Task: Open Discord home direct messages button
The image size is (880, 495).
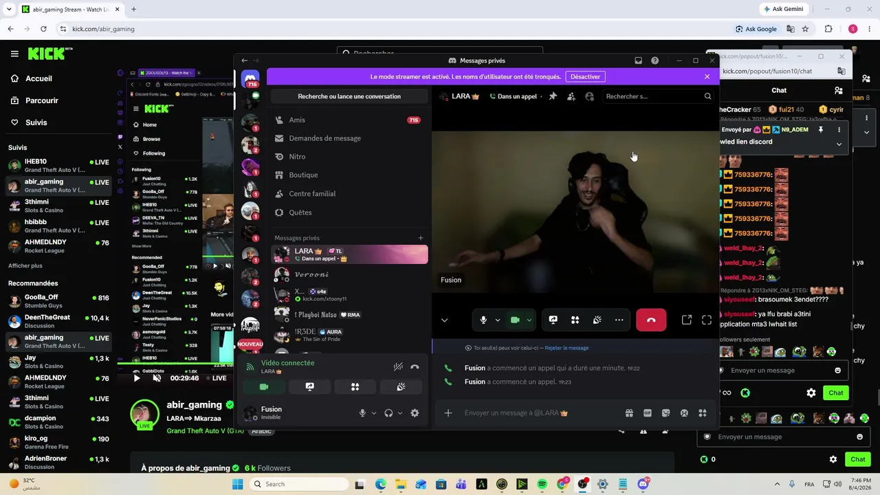Action: coord(250,78)
